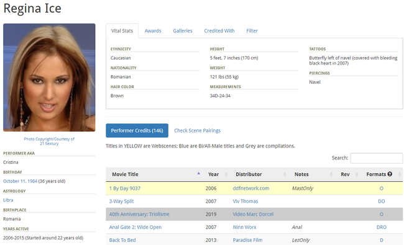The height and width of the screenshot is (245, 404).
Task: Switch to the Awards tab
Action: click(x=153, y=31)
